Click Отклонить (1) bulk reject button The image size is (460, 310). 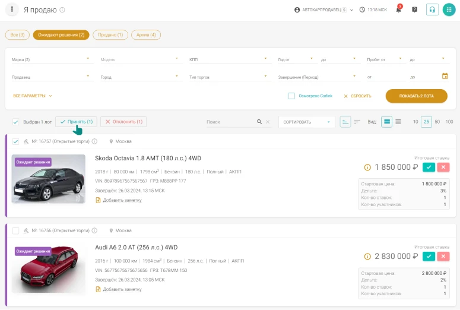123,122
